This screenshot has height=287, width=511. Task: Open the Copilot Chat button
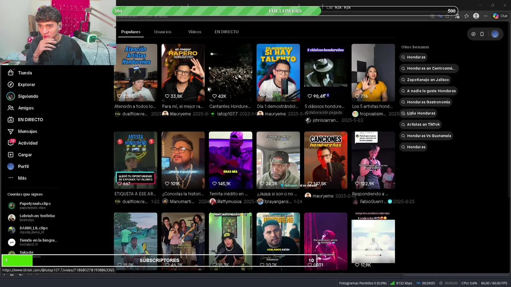[500, 16]
